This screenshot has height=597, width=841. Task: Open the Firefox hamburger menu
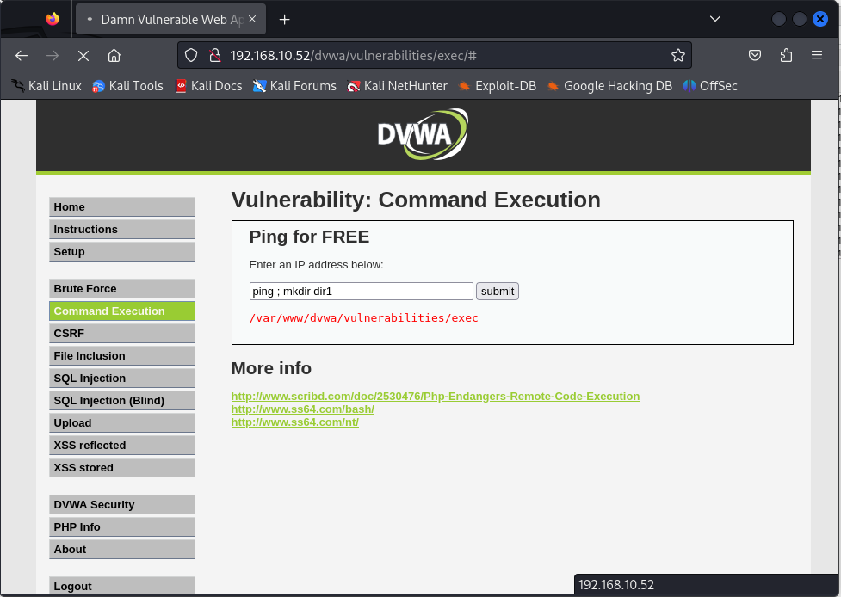click(816, 55)
